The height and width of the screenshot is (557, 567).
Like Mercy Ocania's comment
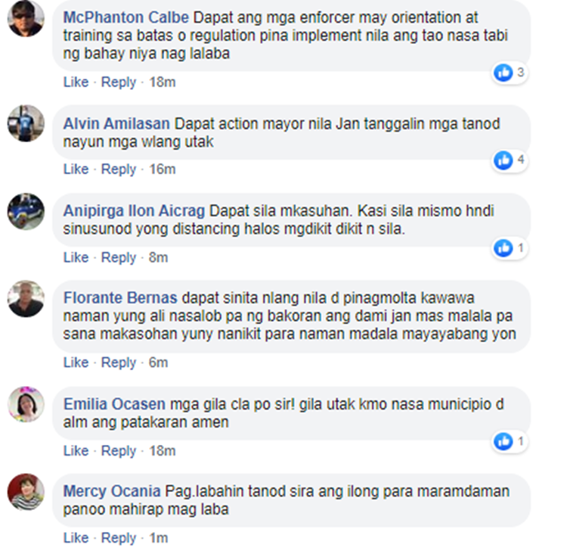pyautogui.click(x=76, y=538)
